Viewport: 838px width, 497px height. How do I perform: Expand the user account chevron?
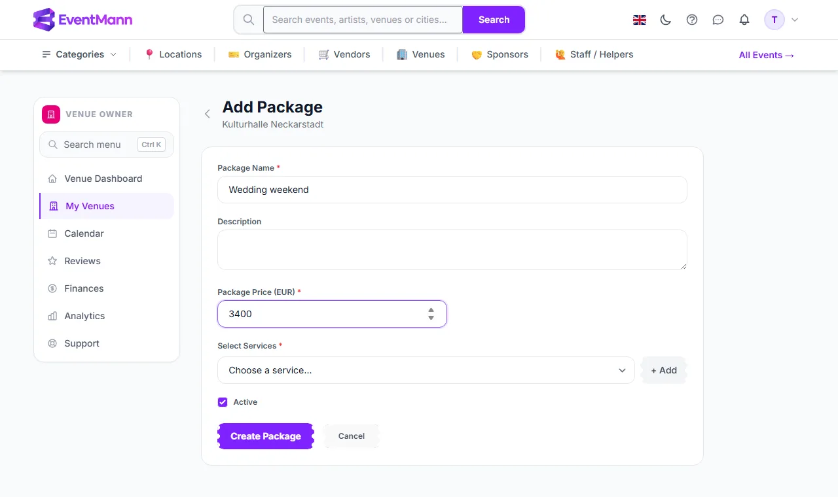(795, 20)
